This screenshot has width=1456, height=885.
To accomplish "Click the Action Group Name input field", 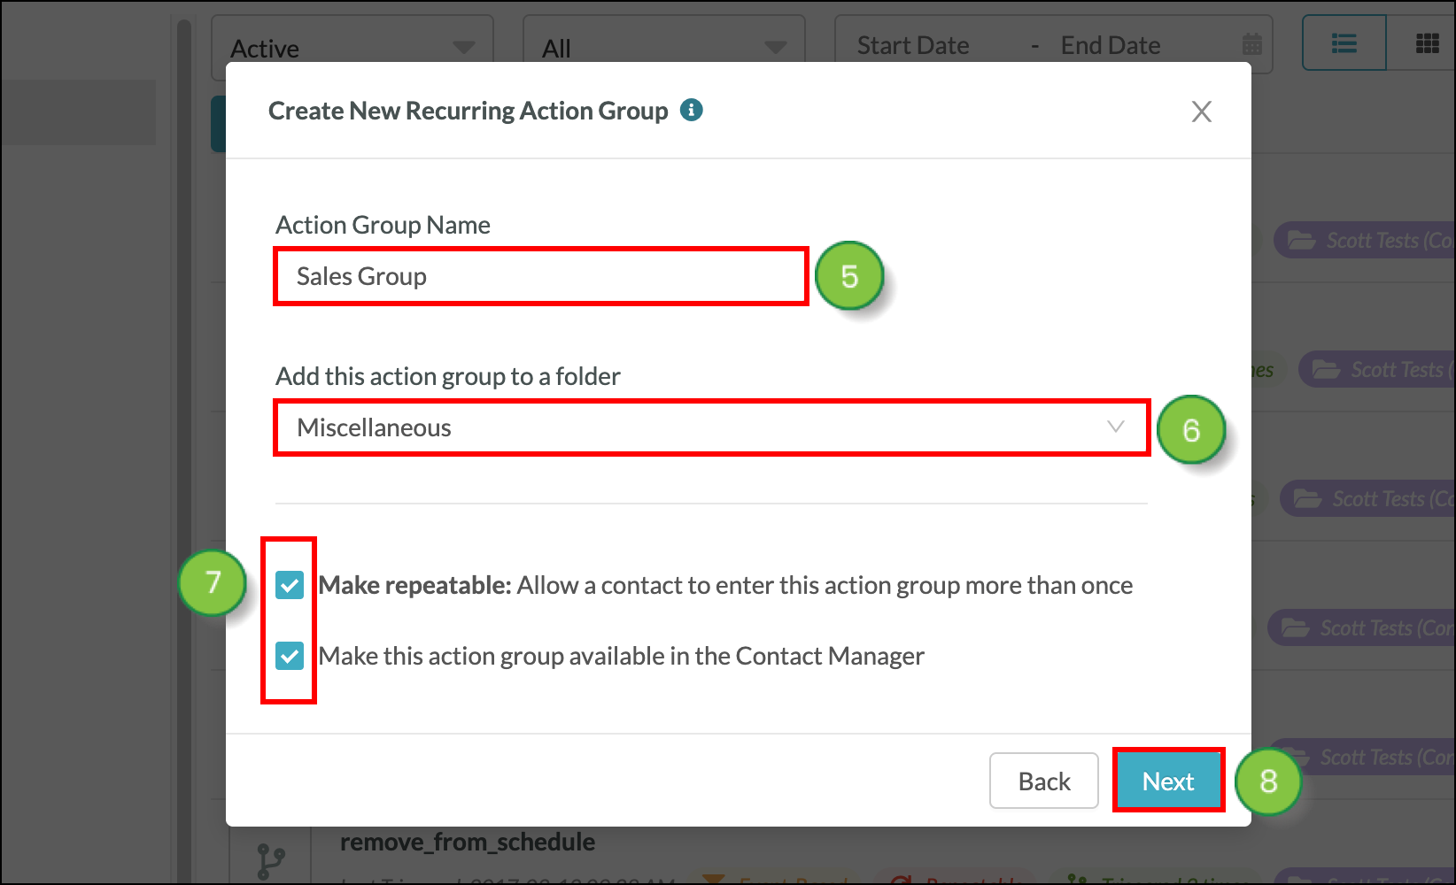I will pyautogui.click(x=541, y=277).
